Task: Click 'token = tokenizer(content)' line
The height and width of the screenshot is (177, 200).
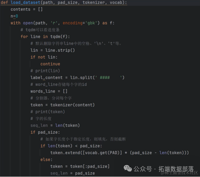Action: click(62, 105)
